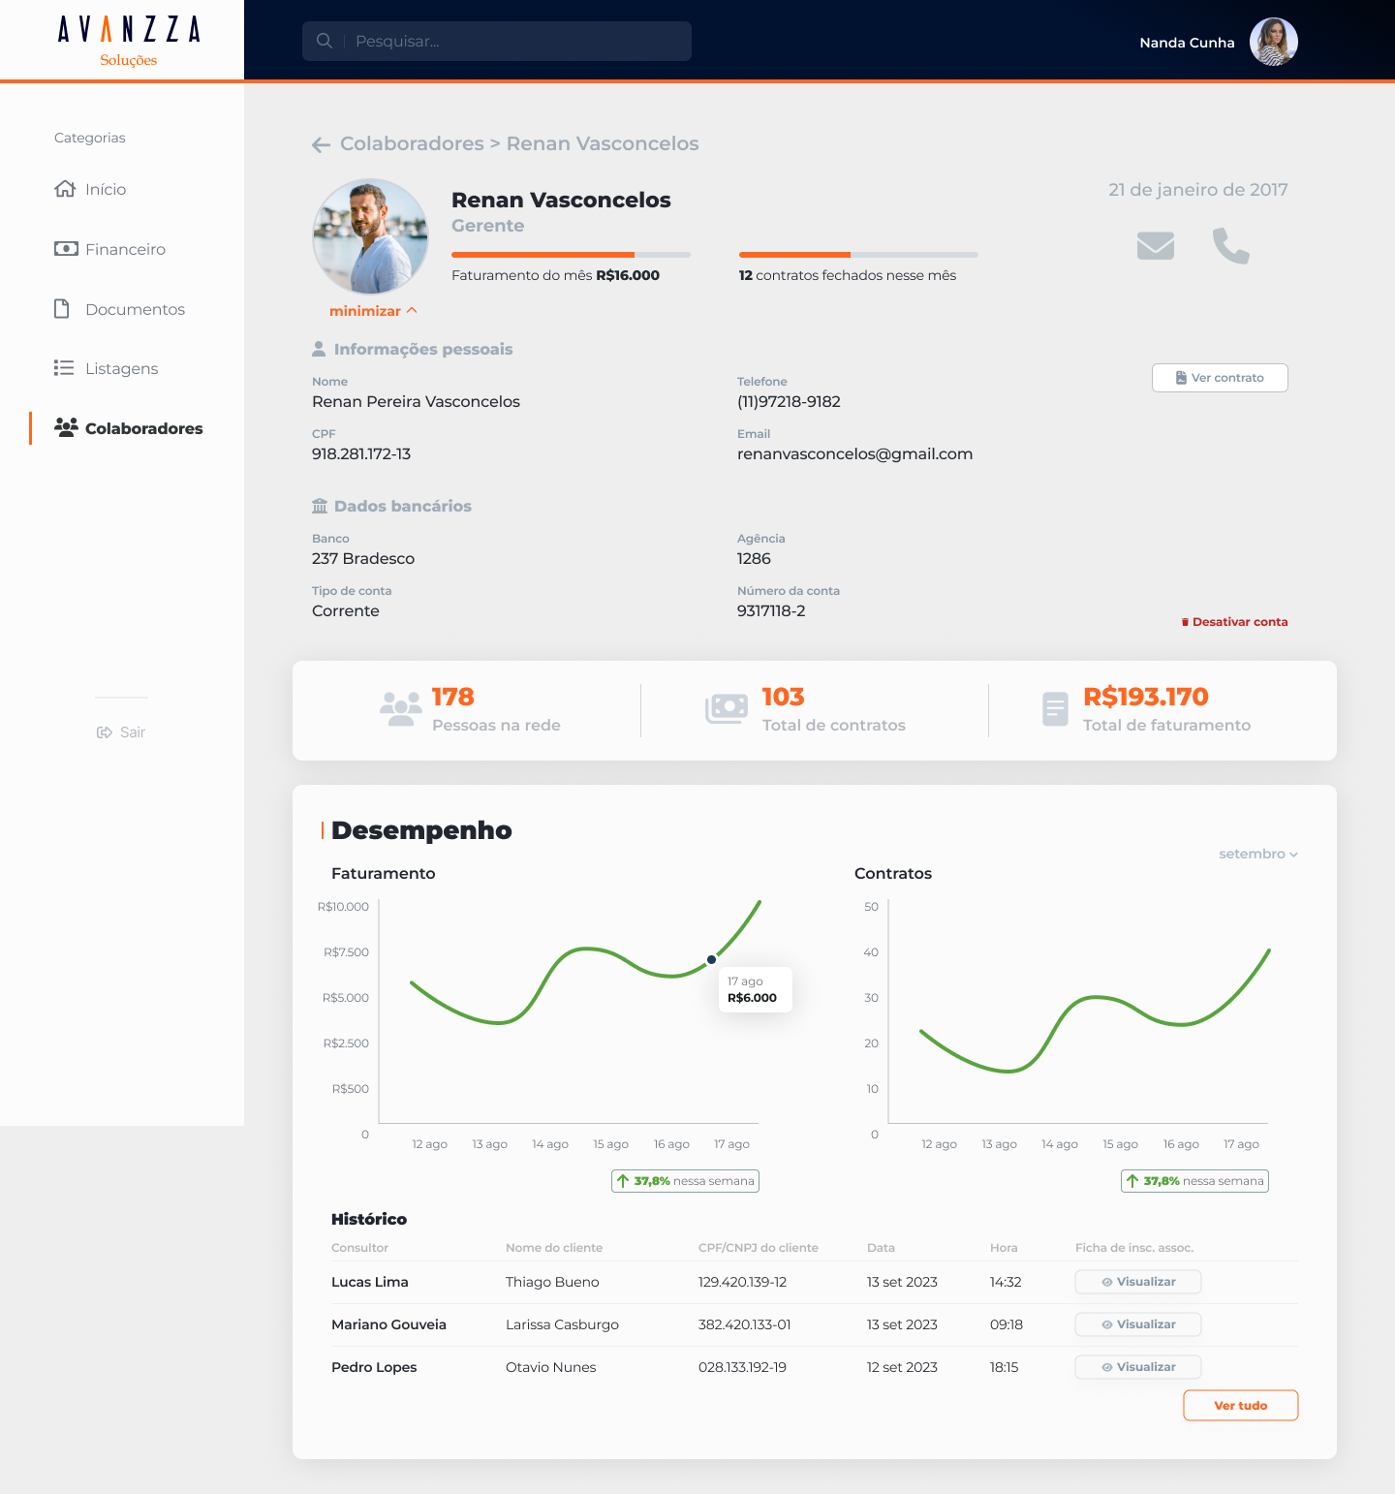Click Colaboradores in the breadcrumb
This screenshot has width=1395, height=1494.
point(412,143)
